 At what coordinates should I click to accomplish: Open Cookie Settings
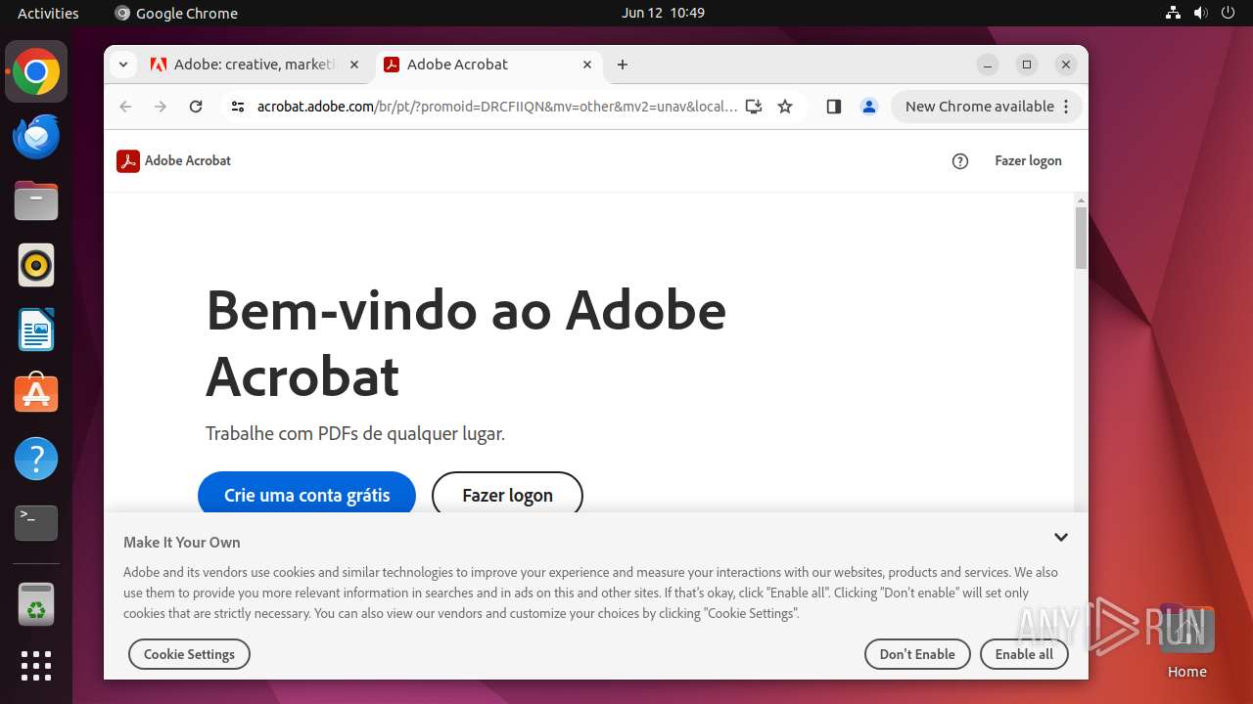189,654
